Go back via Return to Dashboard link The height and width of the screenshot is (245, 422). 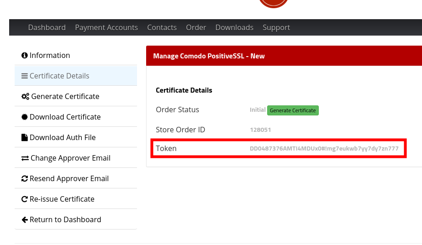tap(65, 219)
